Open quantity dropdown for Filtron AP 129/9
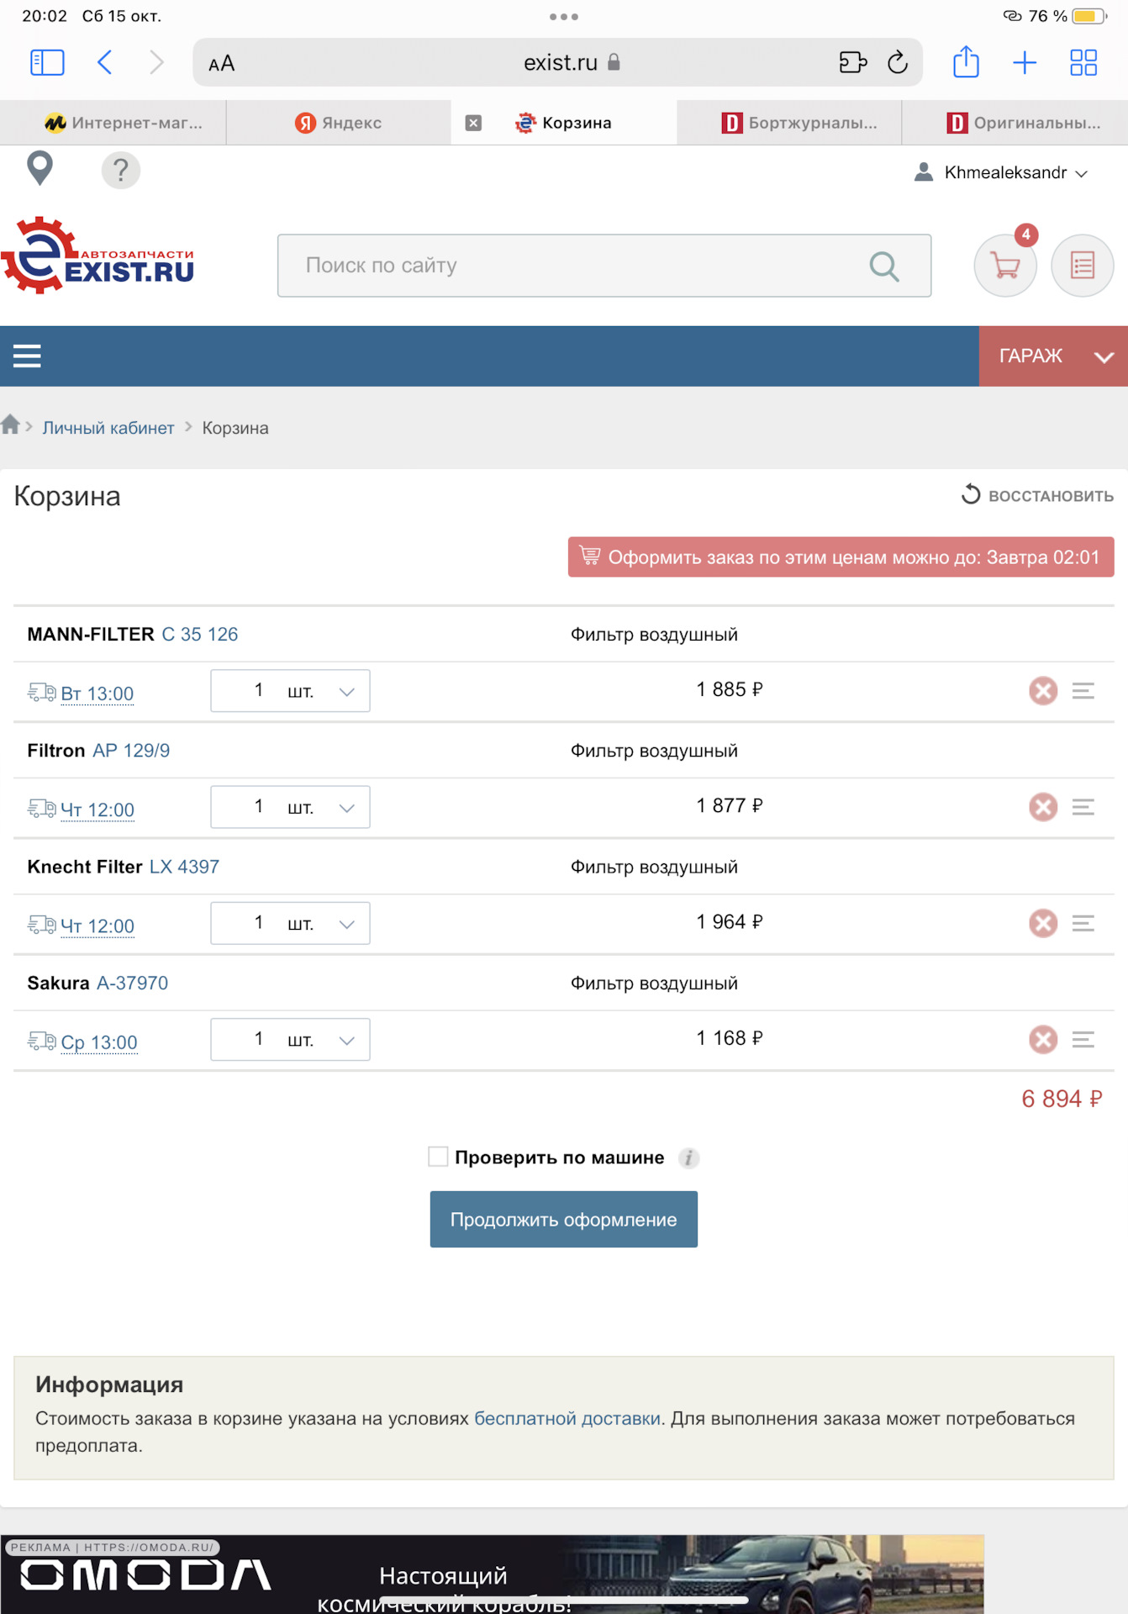 click(x=290, y=807)
